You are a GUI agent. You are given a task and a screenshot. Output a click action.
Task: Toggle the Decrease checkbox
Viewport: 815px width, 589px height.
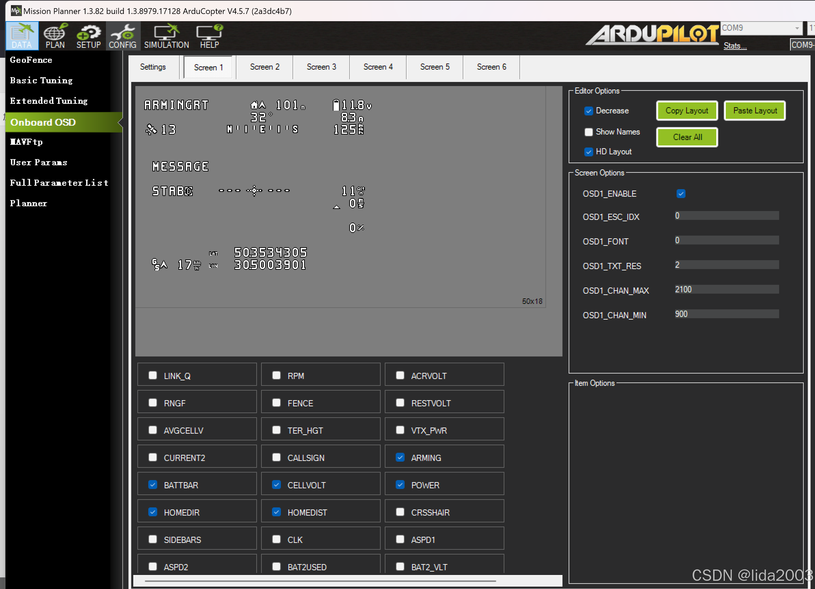588,111
